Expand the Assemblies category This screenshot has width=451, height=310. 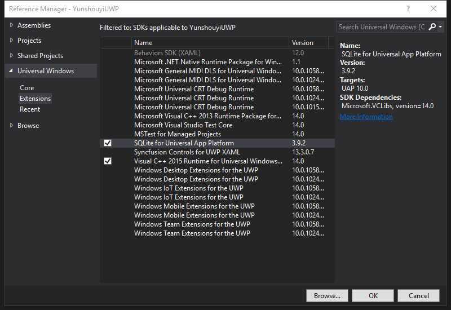tap(11, 25)
